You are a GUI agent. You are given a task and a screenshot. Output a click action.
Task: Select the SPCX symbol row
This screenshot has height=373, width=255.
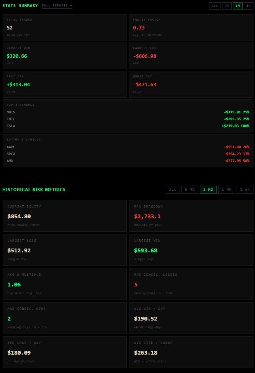(128, 154)
